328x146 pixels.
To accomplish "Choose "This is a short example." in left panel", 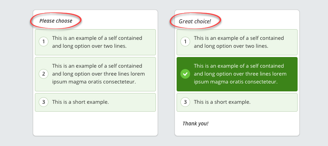I will (81, 102).
